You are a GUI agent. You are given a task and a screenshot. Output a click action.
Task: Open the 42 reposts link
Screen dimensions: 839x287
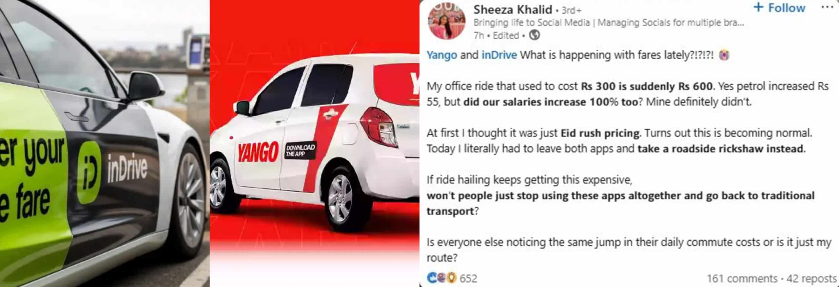click(x=811, y=279)
